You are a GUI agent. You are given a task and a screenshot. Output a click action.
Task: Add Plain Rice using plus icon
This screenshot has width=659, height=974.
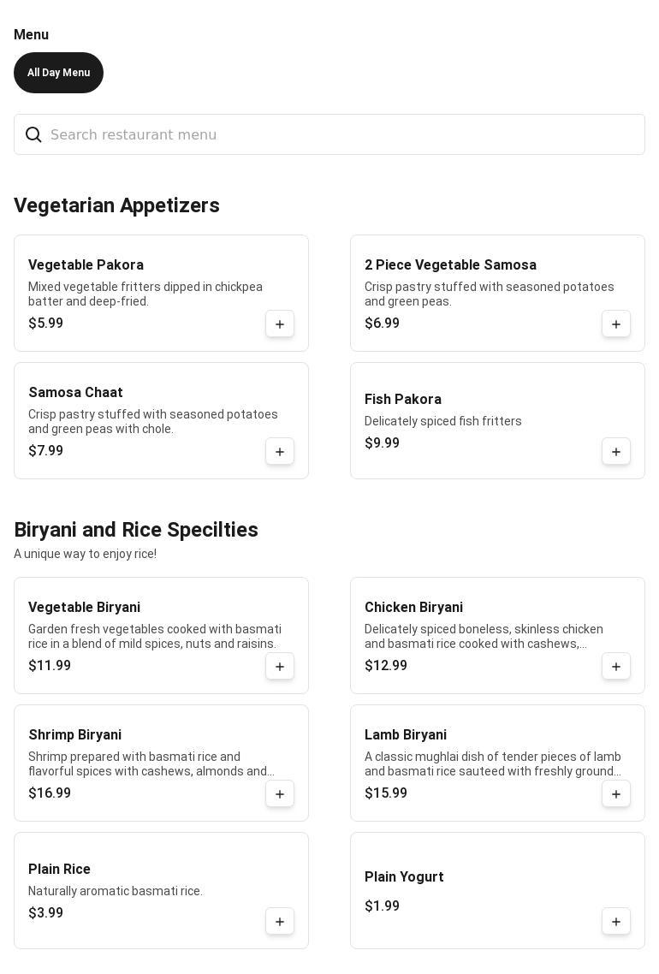pos(280,922)
